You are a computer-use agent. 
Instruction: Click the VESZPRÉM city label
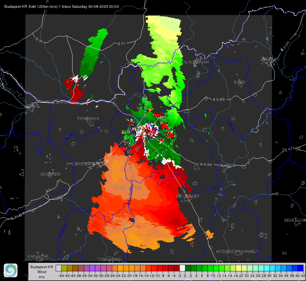coord(50,174)
